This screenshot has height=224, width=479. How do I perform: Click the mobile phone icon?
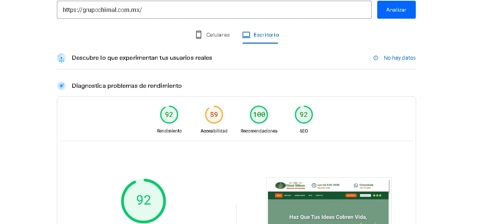click(199, 35)
